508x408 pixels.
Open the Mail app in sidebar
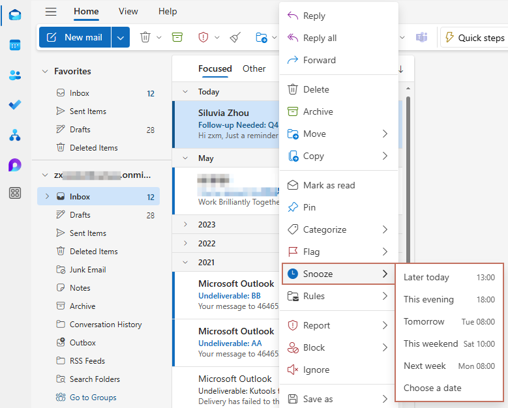(x=15, y=15)
